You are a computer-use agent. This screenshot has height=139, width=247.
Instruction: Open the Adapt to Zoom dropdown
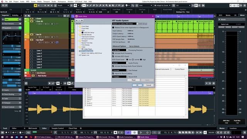coord(162,5)
